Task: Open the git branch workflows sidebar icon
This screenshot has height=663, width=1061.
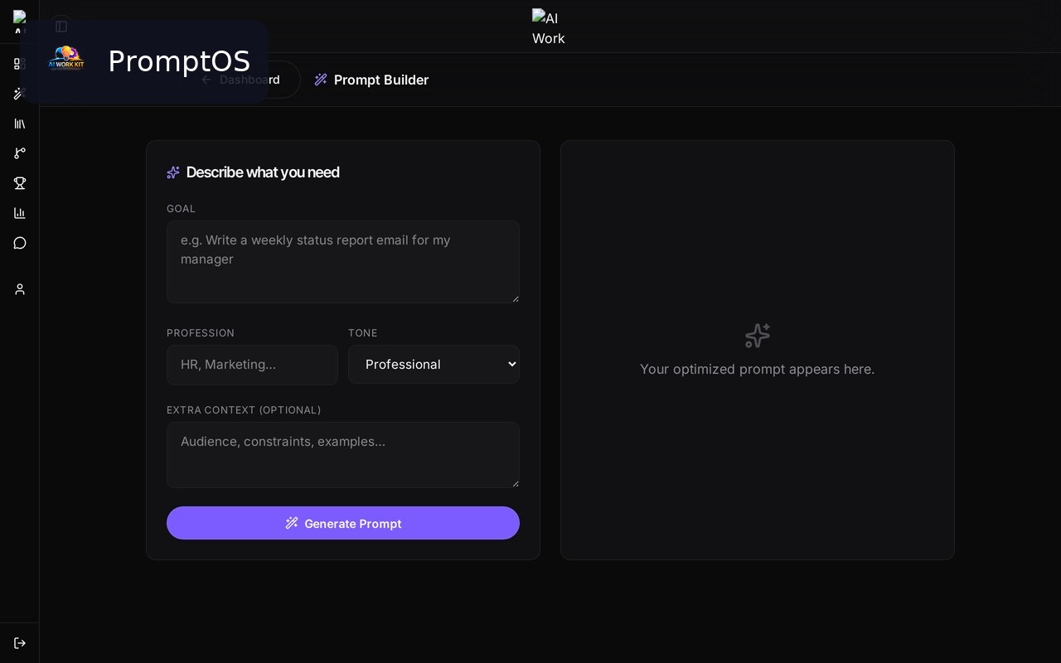Action: pos(19,153)
